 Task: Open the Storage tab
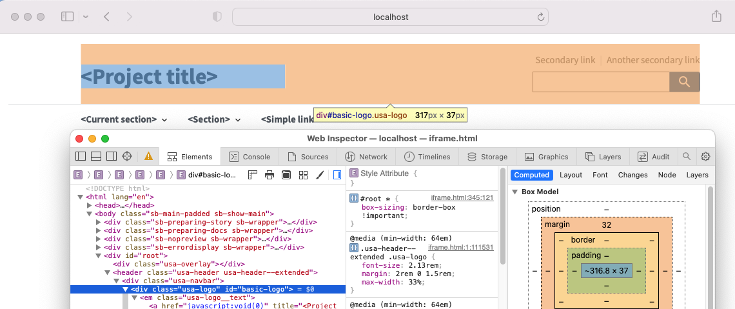tap(487, 157)
